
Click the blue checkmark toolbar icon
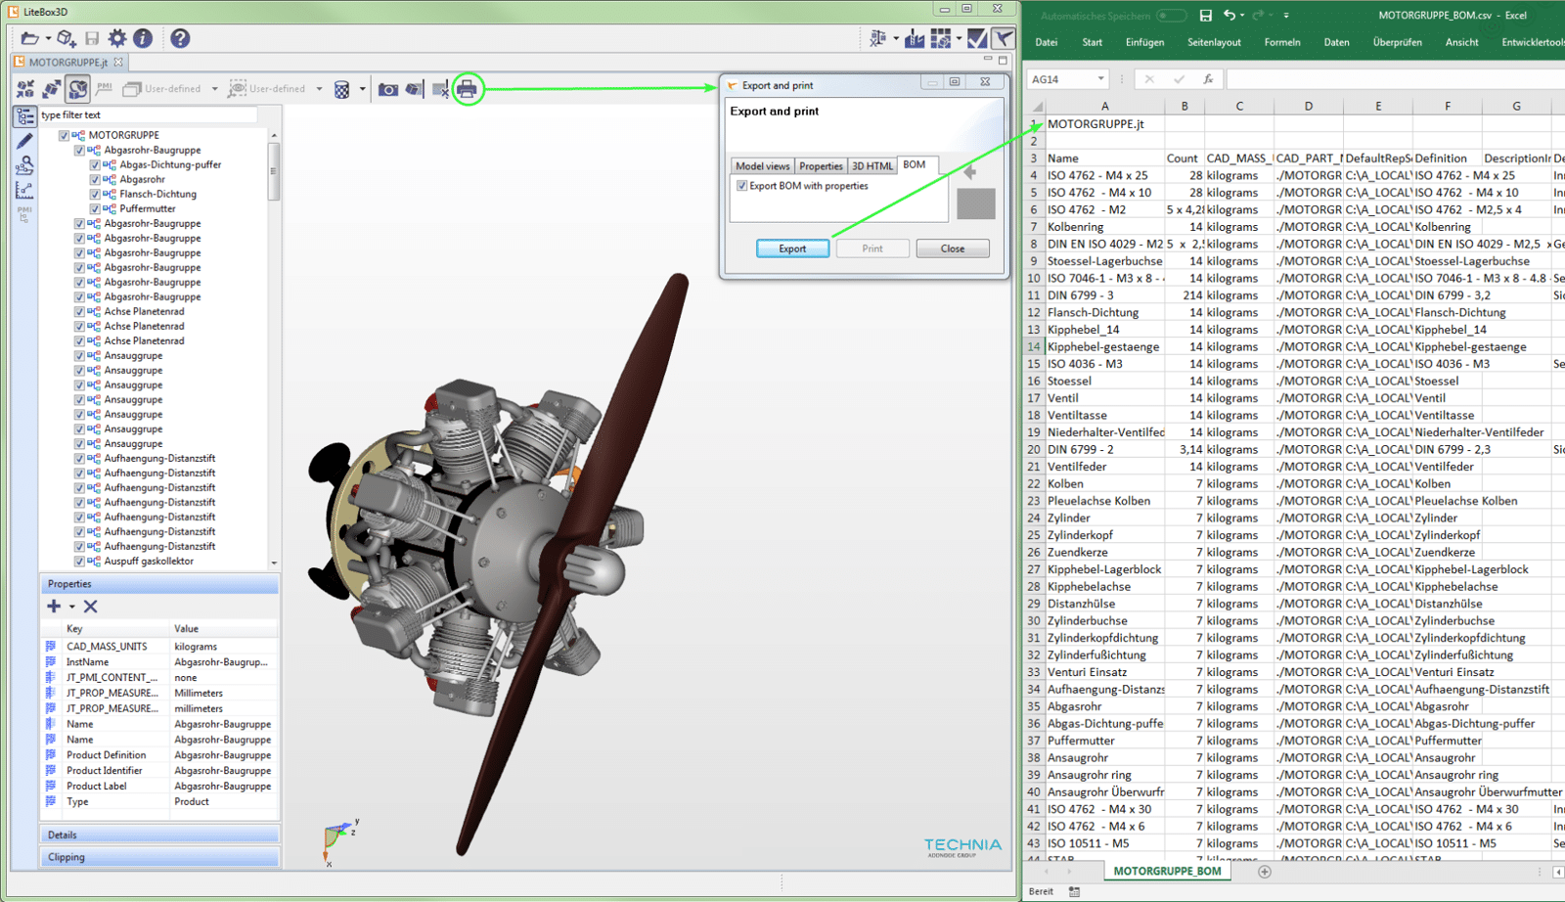tap(976, 38)
